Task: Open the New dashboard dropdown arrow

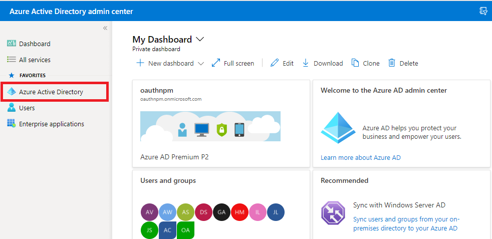Action: (201, 64)
